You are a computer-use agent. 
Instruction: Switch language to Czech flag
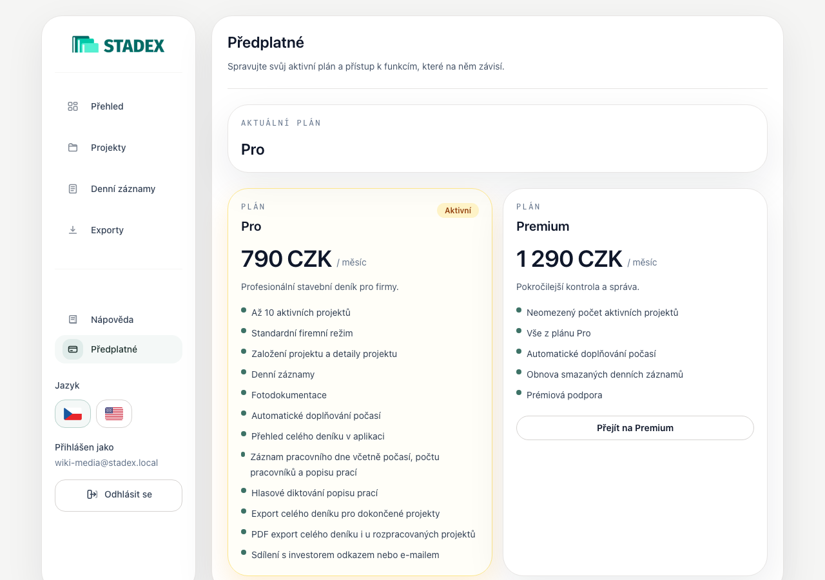click(x=73, y=414)
